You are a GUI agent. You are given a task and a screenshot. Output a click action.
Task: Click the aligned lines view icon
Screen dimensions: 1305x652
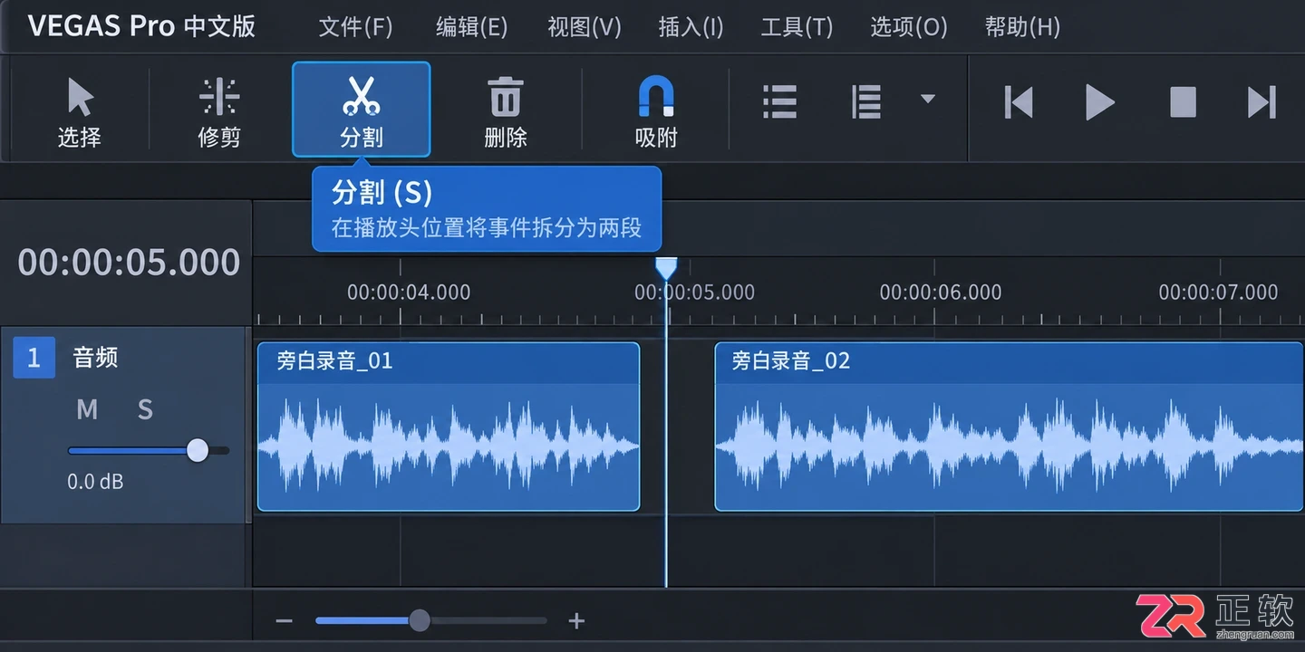coord(866,101)
